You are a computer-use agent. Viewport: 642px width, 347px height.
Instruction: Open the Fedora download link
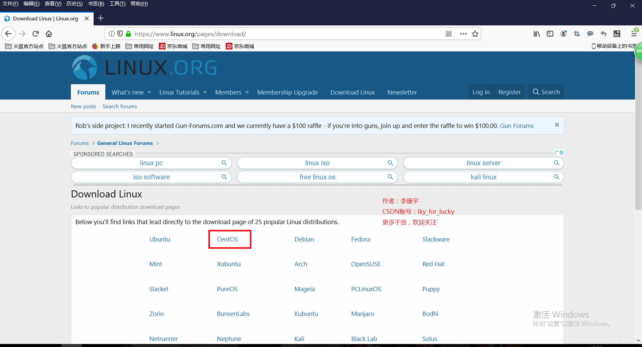pyautogui.click(x=360, y=239)
